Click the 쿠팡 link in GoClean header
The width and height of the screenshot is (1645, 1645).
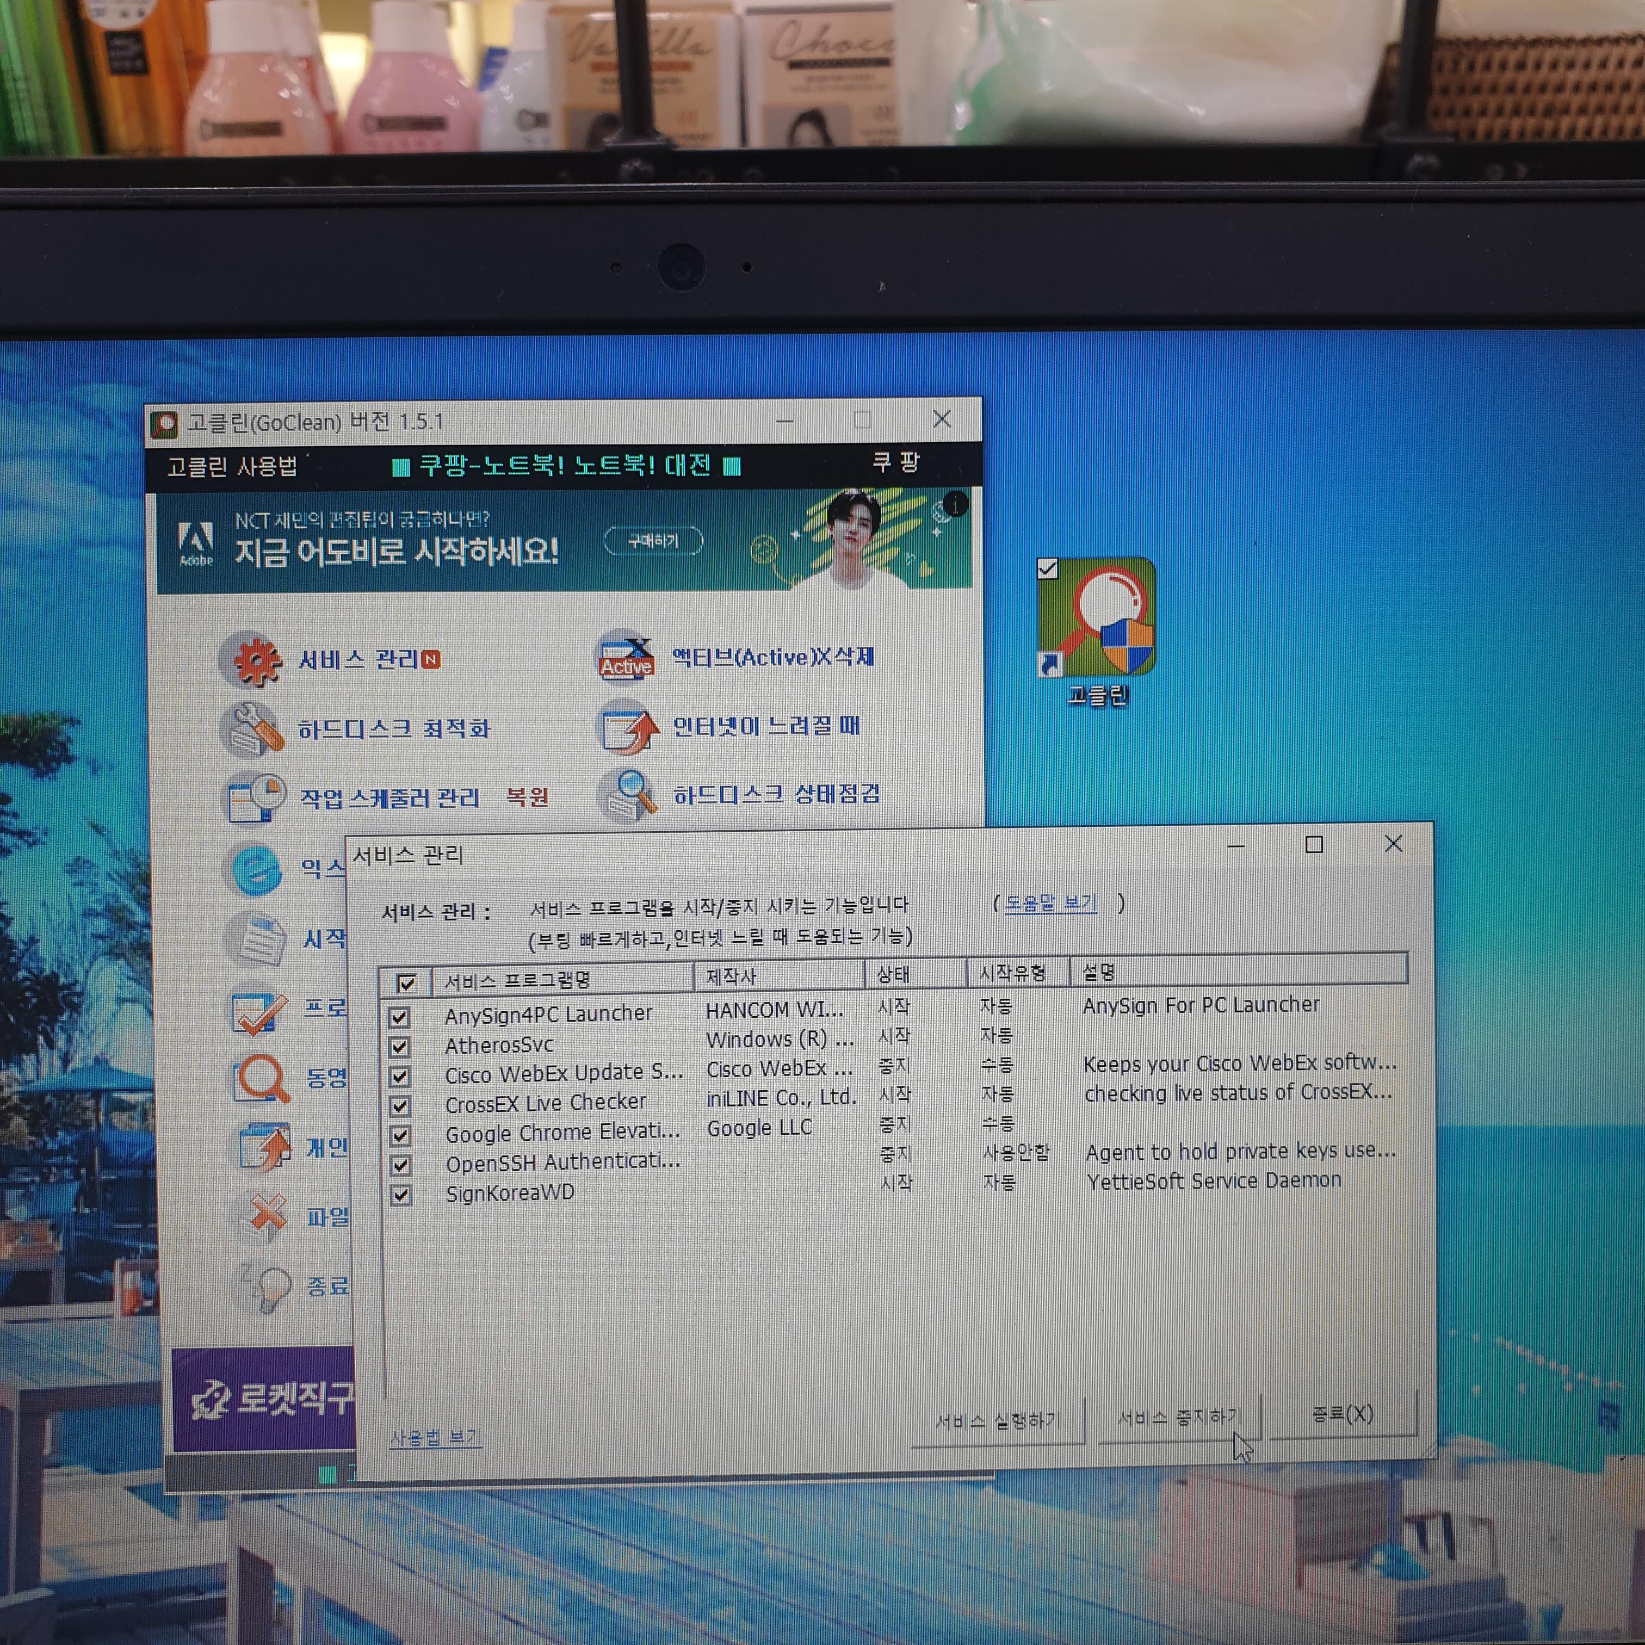point(896,462)
